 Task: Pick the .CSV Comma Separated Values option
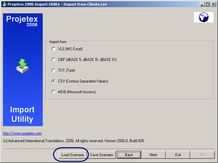pos(54,81)
